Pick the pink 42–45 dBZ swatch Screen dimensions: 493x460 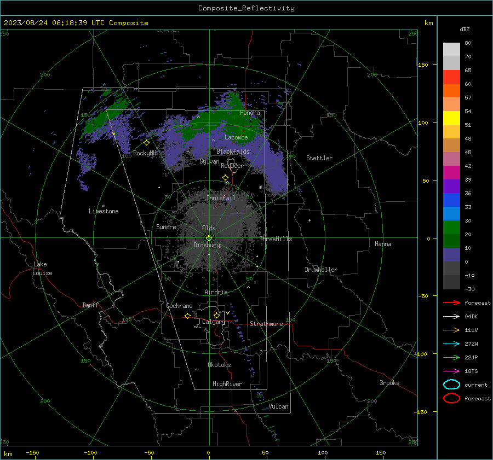[x=451, y=159]
